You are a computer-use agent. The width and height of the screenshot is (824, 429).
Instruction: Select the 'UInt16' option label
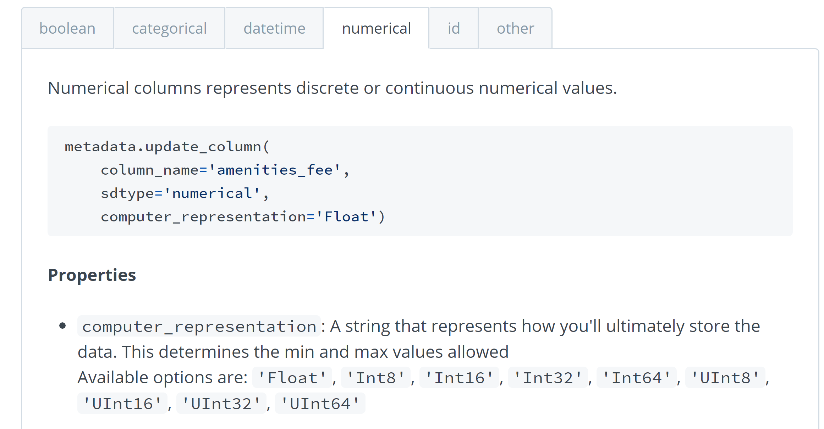coord(122,402)
